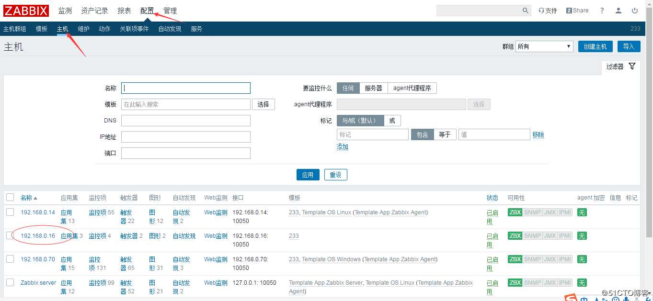Switch to 主机群组 tab
This screenshot has width=653, height=301.
(15, 29)
